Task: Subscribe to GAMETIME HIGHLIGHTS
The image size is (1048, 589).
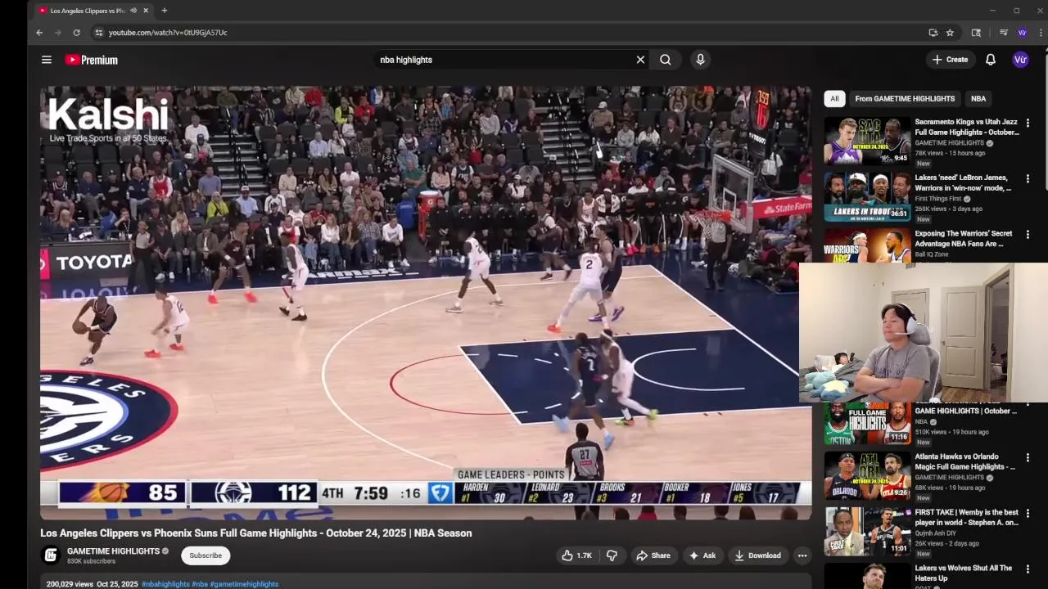Action: 206,555
